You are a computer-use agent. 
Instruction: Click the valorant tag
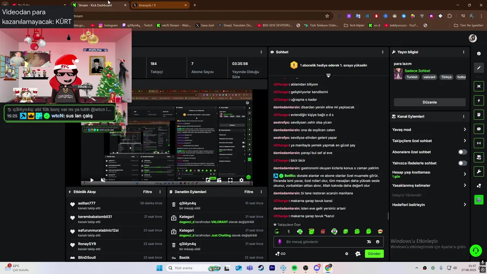[429, 77]
